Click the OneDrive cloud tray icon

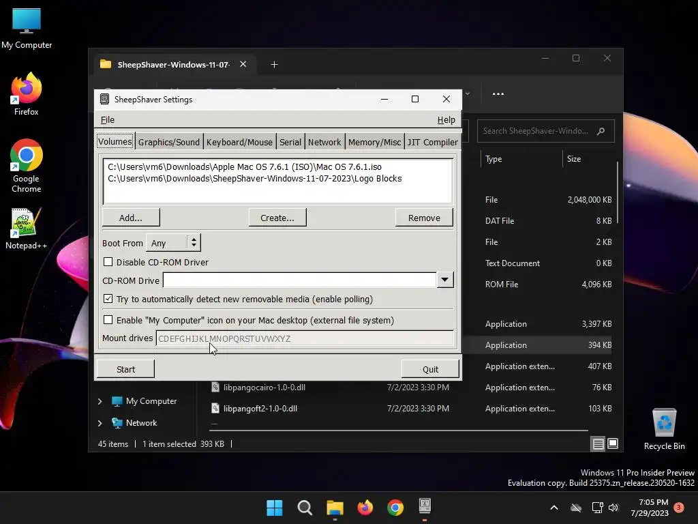pos(576,508)
